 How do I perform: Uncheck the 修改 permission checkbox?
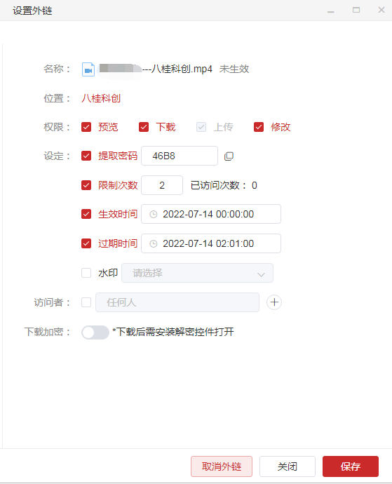click(x=259, y=127)
